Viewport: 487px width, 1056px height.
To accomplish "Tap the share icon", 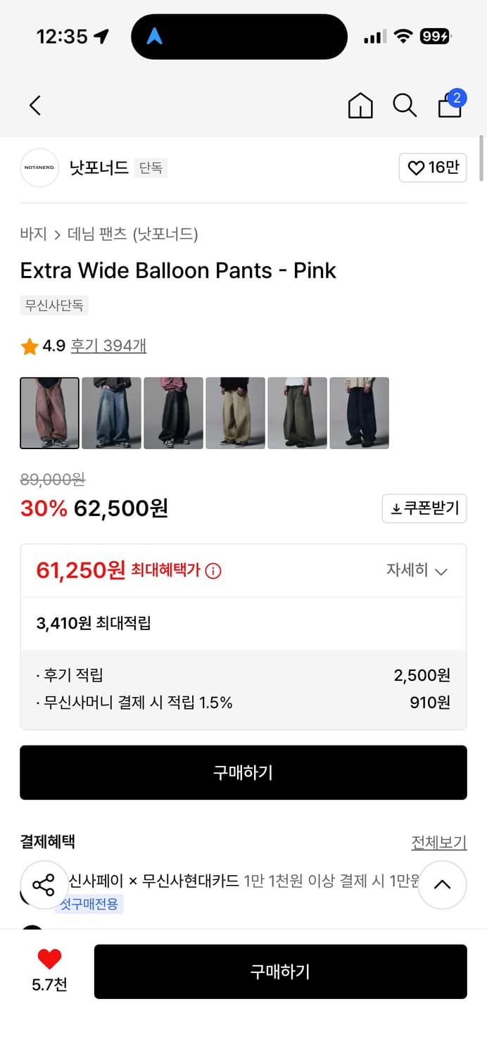I will [44, 885].
